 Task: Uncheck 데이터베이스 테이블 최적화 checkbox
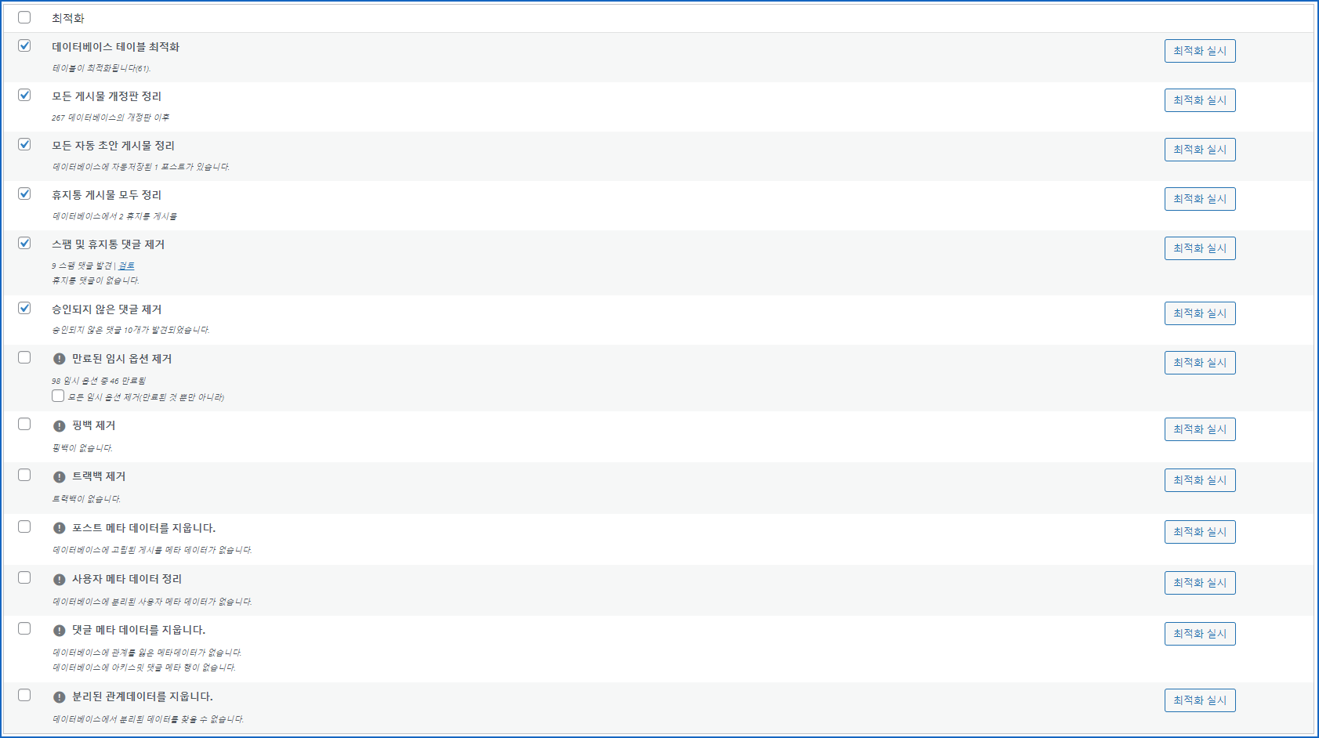pos(24,45)
